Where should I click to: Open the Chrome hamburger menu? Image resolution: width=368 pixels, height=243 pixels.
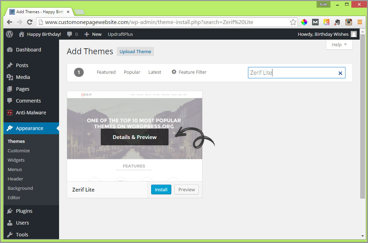tap(360, 22)
